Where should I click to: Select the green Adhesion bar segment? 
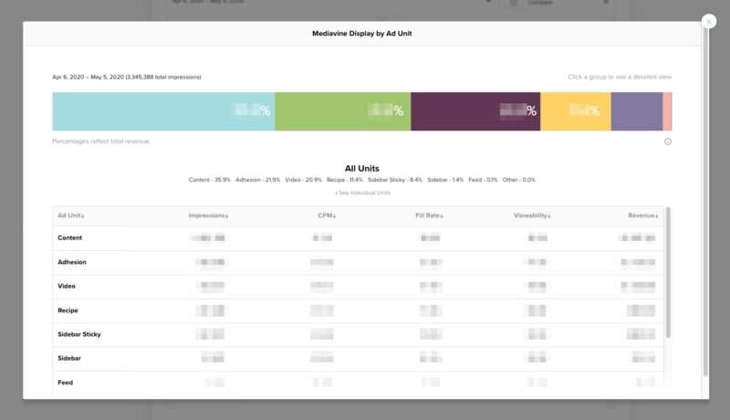[343, 111]
